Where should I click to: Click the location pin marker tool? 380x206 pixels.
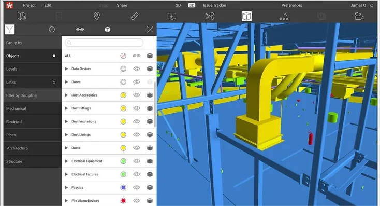tap(97, 16)
